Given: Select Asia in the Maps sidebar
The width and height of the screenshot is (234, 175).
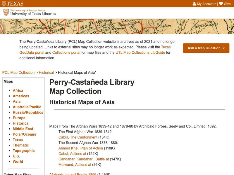Looking at the screenshot, I should tap(17, 101).
